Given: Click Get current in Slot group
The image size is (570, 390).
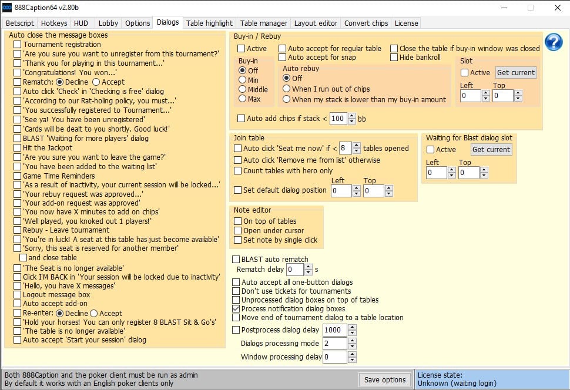Looking at the screenshot, I should [516, 72].
